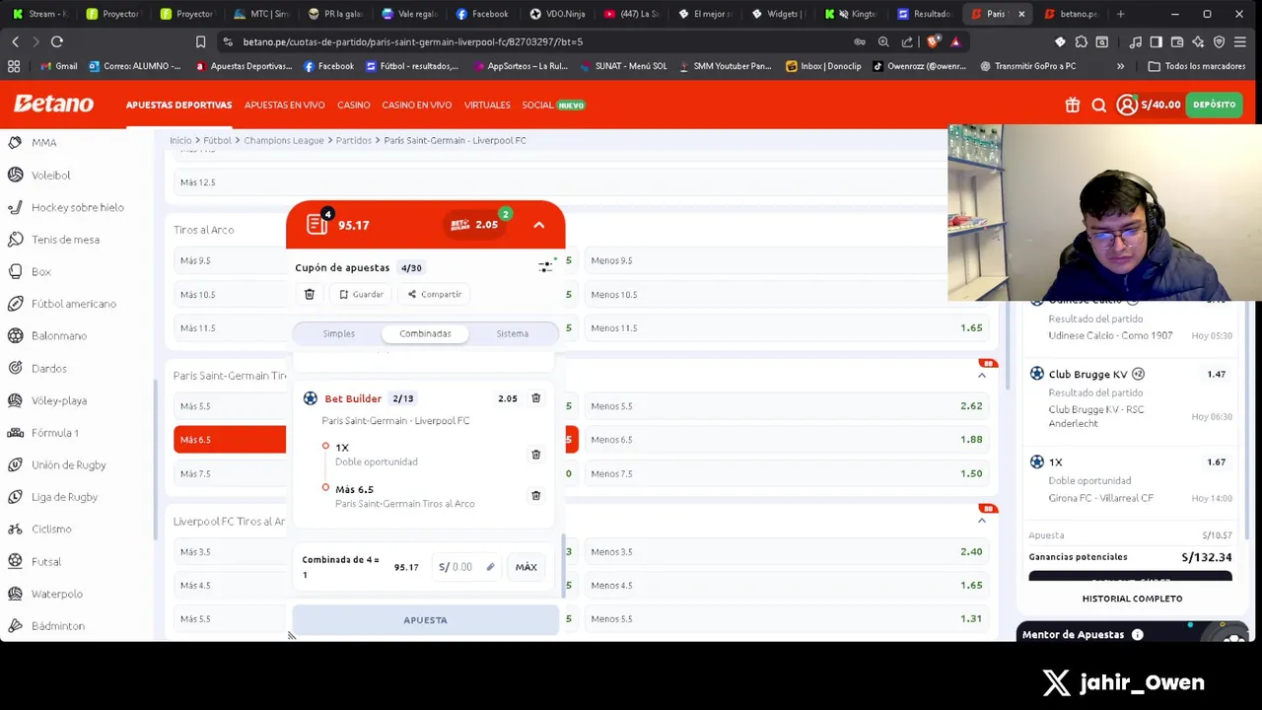Viewport: 1262px width, 710px height.
Task: Select Hockey sobre hielo in sidebar
Action: tap(77, 207)
